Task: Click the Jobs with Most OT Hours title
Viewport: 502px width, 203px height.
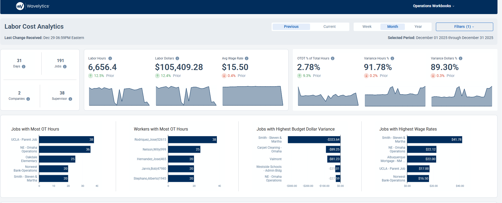Action: (35, 129)
